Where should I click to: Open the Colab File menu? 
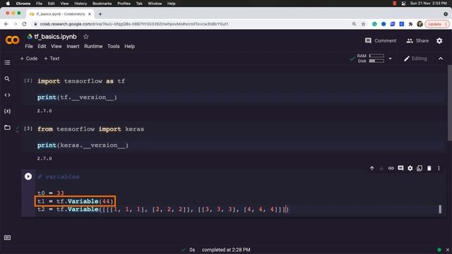29,47
